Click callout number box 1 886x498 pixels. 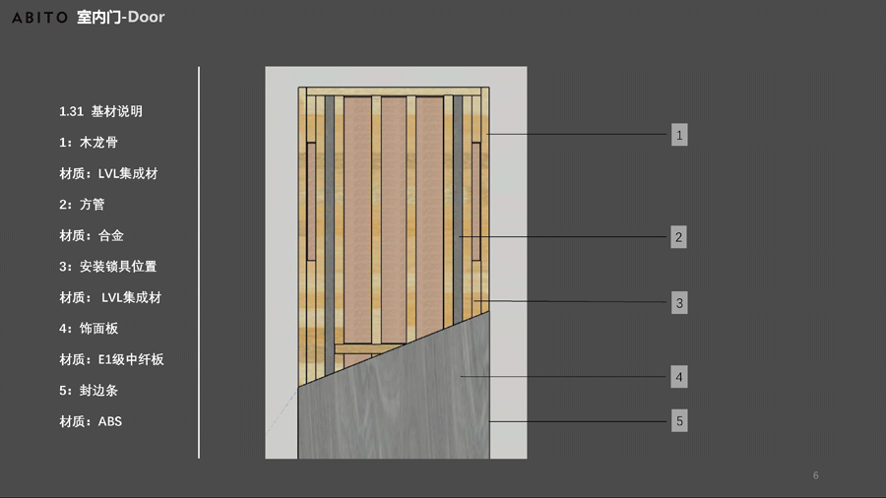click(679, 135)
